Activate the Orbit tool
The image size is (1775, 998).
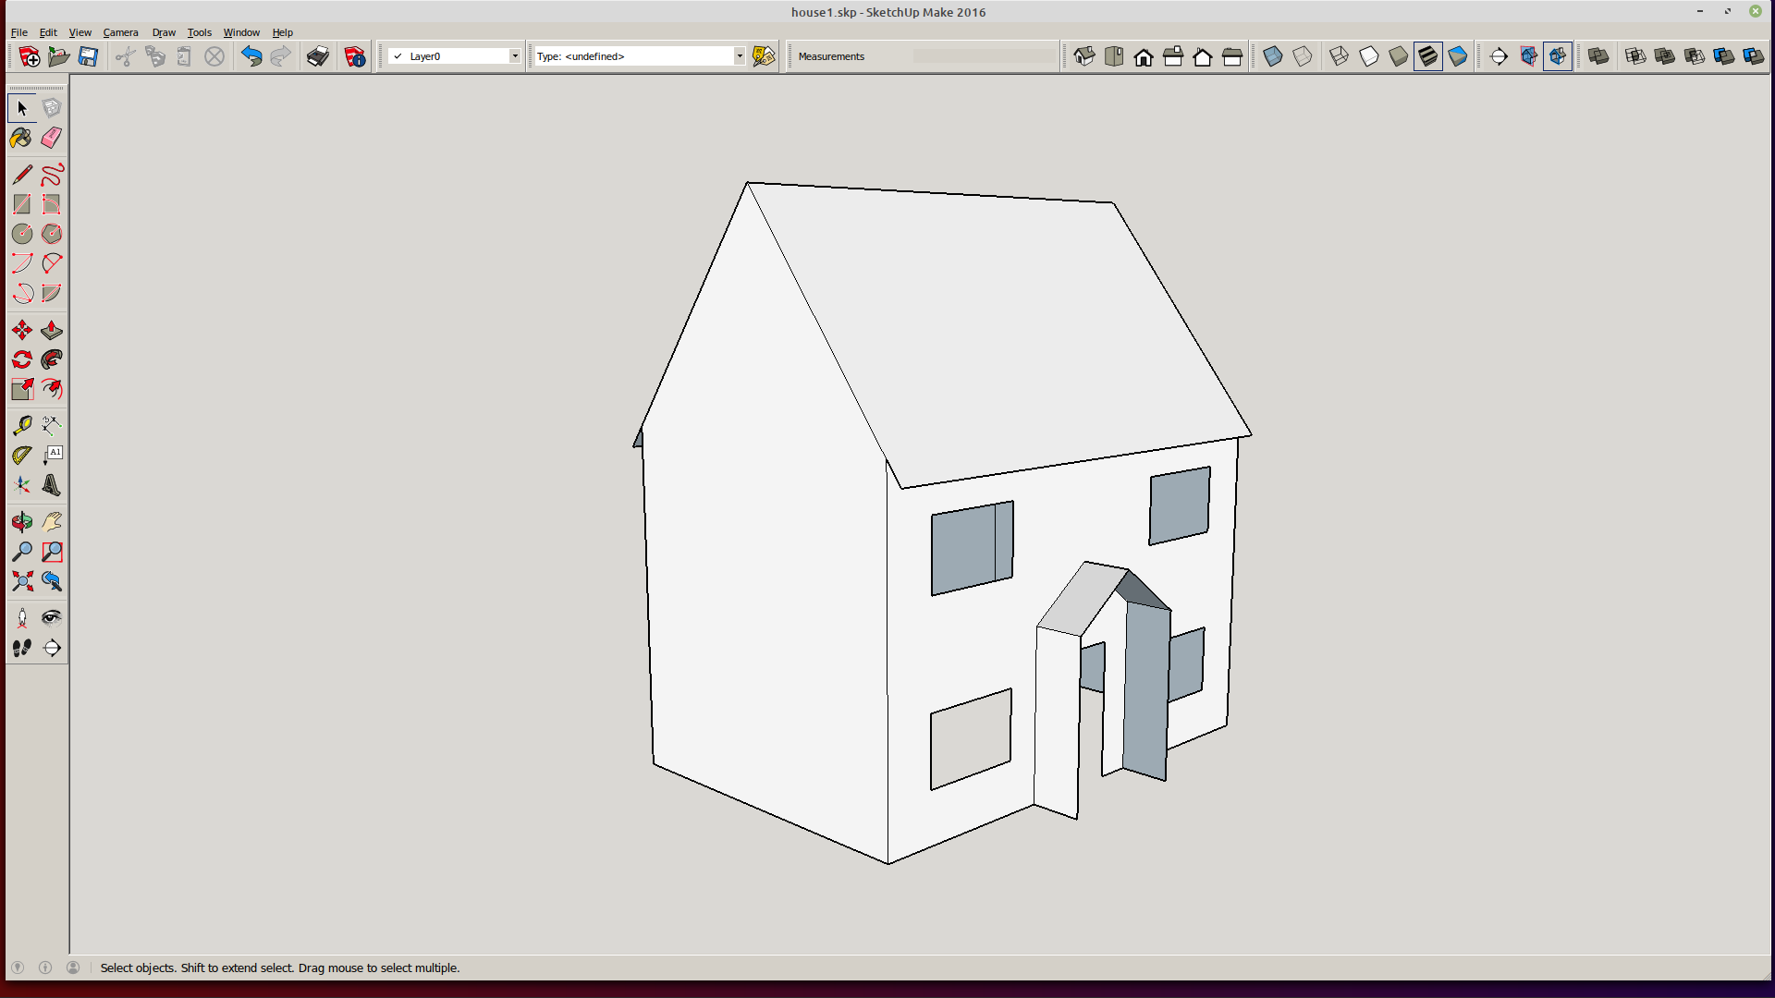pyautogui.click(x=22, y=522)
